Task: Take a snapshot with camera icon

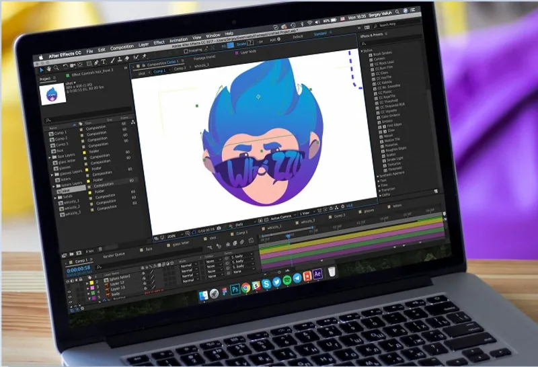Action: tap(219, 229)
